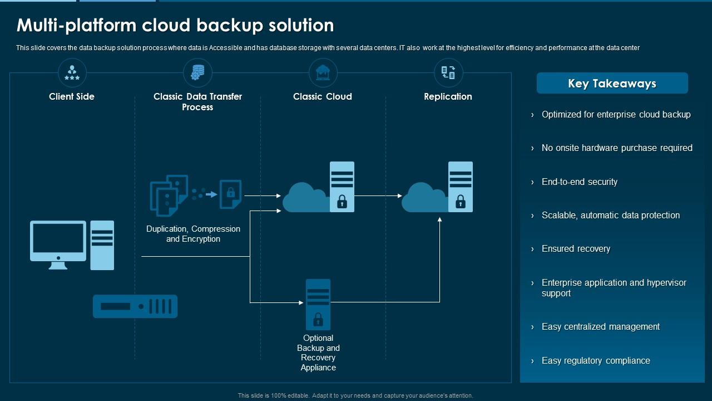Select the slide title 'Multi-platform cloud backup solution'
The width and height of the screenshot is (712, 401).
[175, 25]
